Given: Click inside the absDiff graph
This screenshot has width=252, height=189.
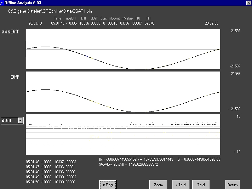Looking at the screenshot, I should tap(123, 49).
